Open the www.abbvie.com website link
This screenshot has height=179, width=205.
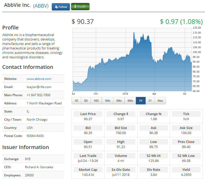39,79
